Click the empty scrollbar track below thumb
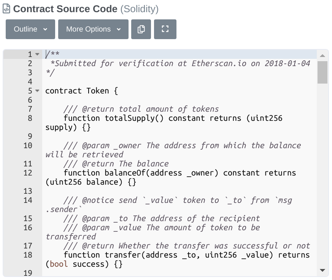This screenshot has width=332, height=280. (322, 176)
